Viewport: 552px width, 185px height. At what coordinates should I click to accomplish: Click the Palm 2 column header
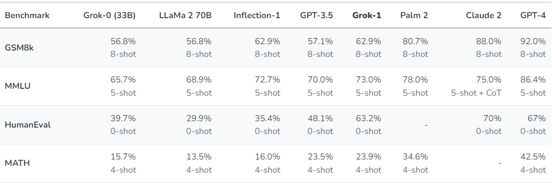pyautogui.click(x=414, y=15)
